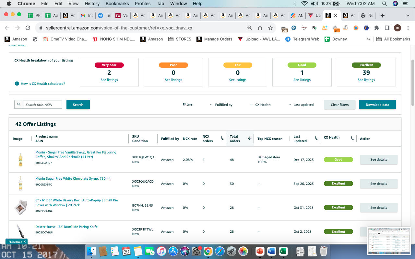Sort the table by CX Health arrows

pos(352,139)
